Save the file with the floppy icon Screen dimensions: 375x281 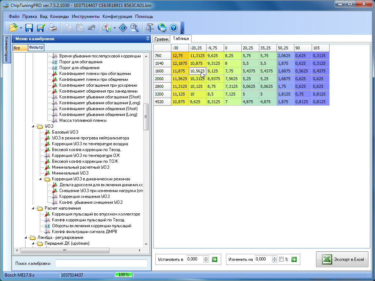tap(29, 28)
